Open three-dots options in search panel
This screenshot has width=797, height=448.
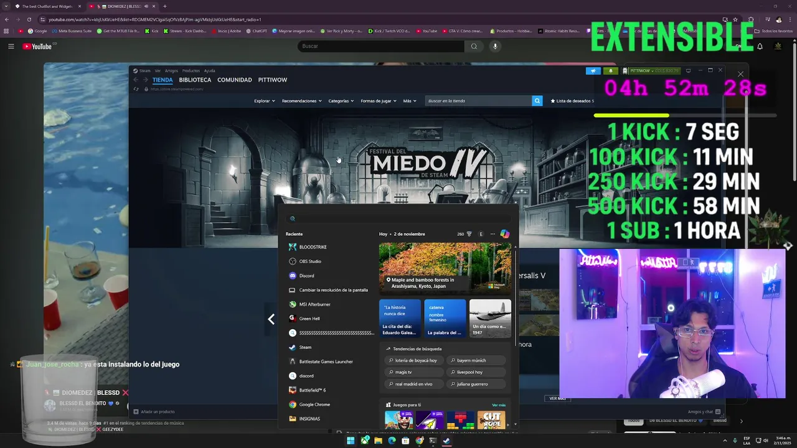point(493,234)
